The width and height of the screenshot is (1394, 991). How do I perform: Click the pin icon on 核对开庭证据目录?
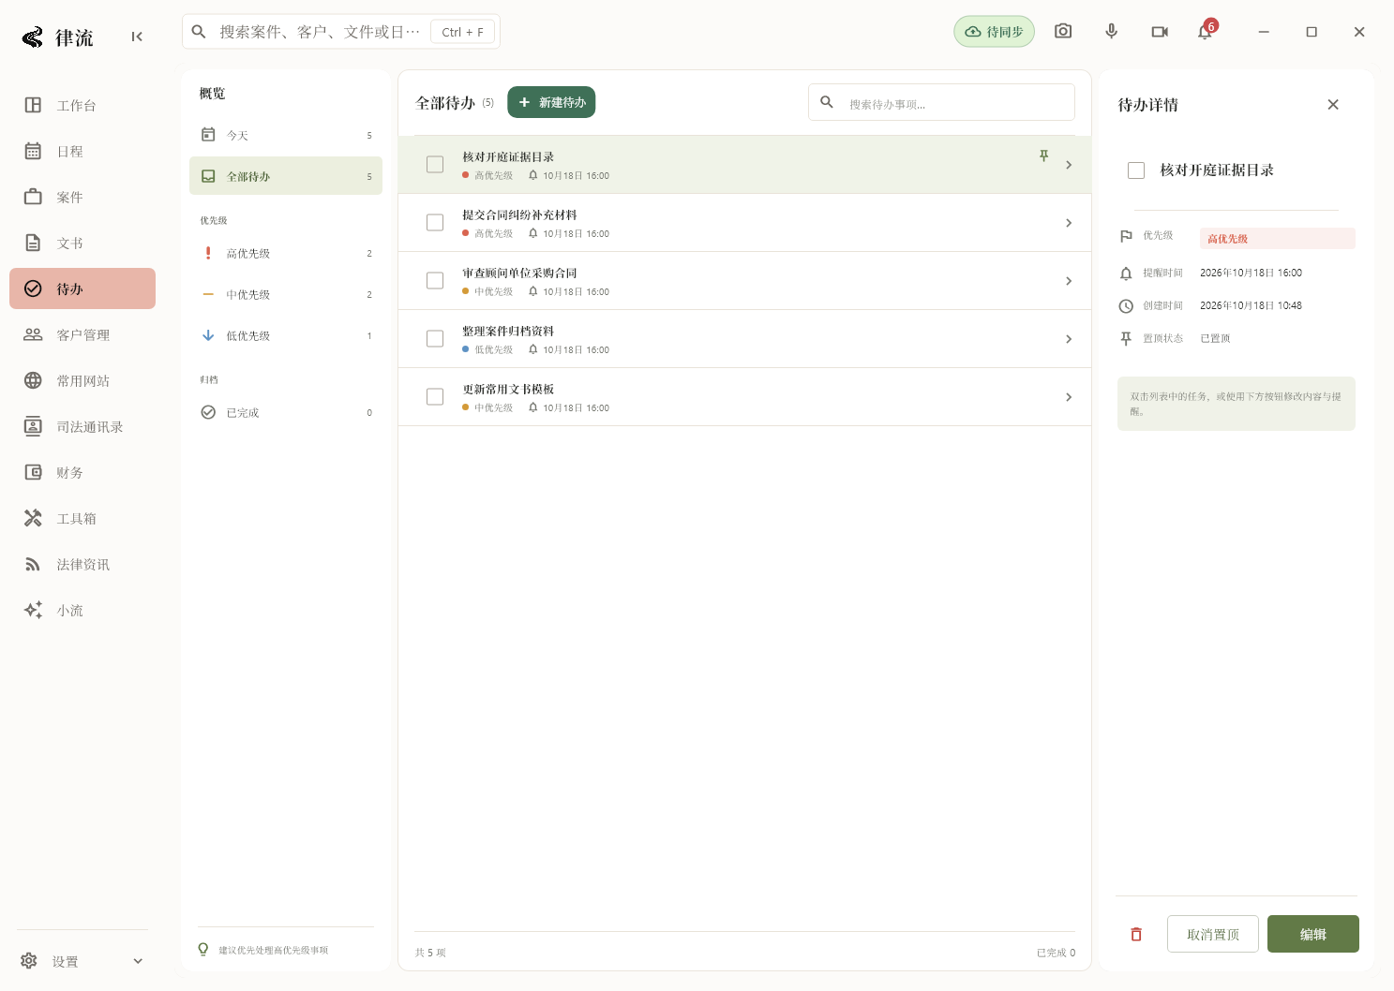pyautogui.click(x=1043, y=156)
